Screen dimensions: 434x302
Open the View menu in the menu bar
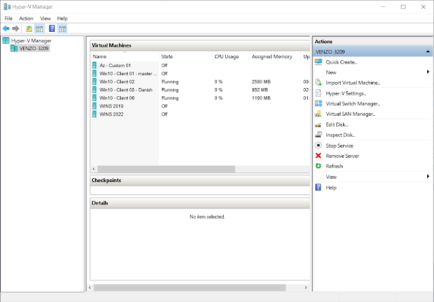coord(45,18)
